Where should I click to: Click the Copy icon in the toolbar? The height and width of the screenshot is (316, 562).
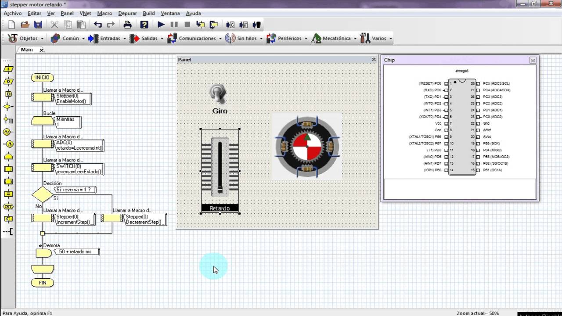pyautogui.click(x=68, y=25)
